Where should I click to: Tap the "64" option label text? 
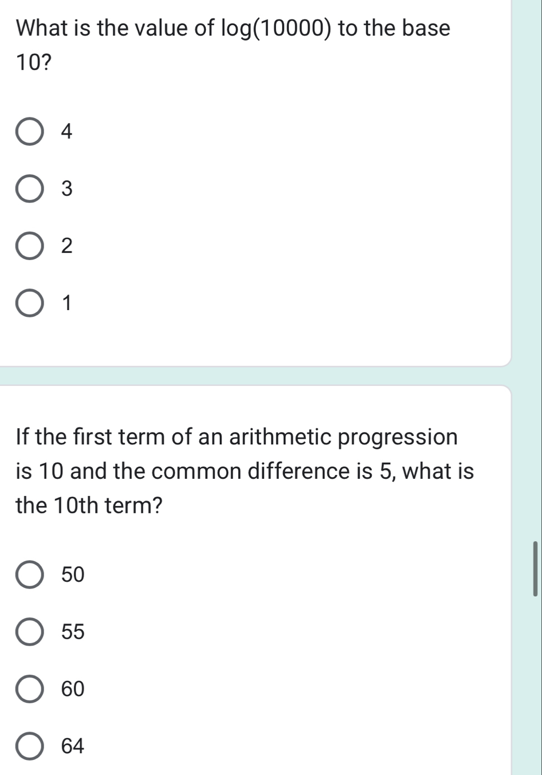(x=73, y=746)
